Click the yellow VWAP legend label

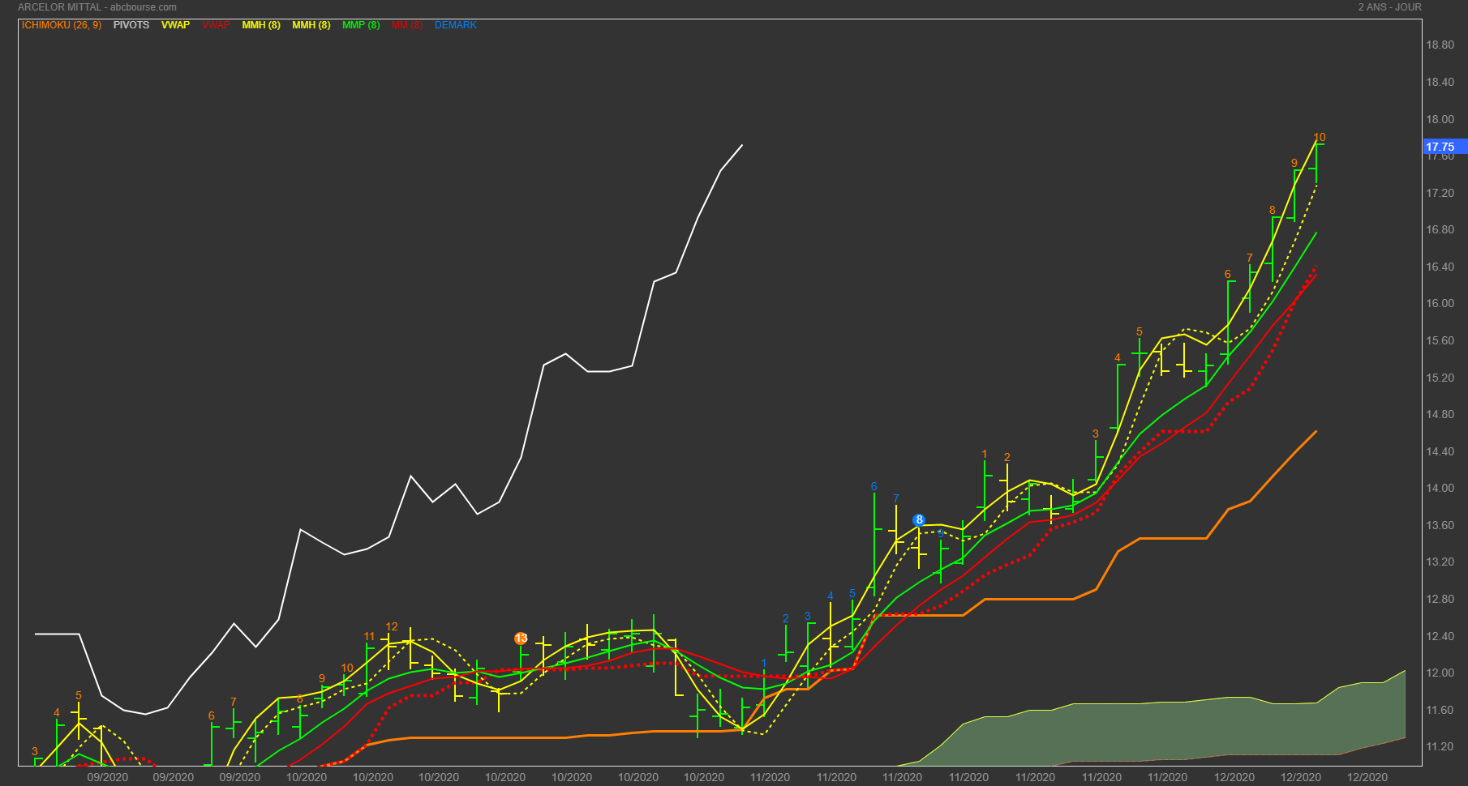(175, 25)
